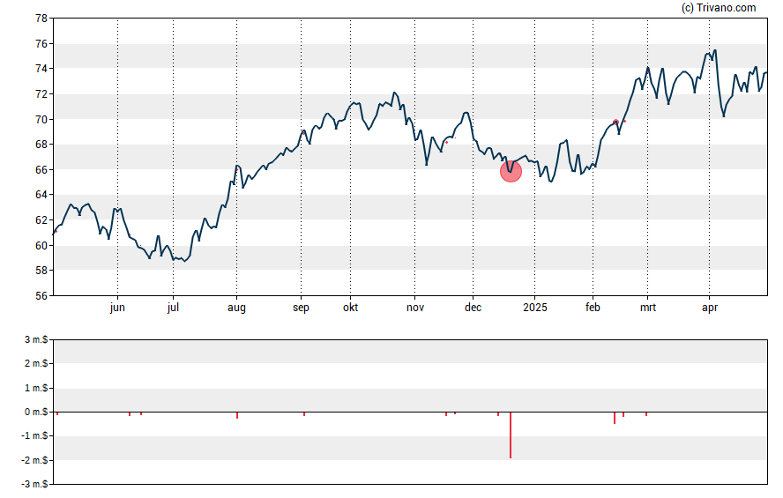This screenshot has height=498, width=783.
Task: Click the '60' price axis label
Action: coord(41,246)
